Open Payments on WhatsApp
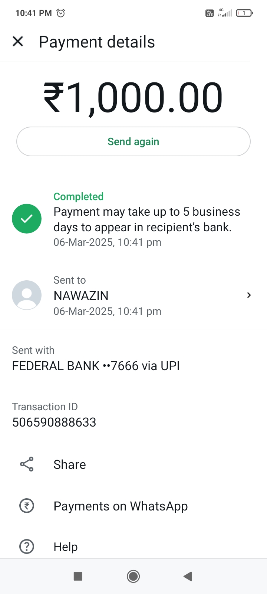Viewport: 267px width, 594px height. [121, 506]
